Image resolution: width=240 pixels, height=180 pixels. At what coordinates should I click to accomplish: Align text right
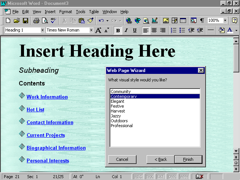click(x=163, y=30)
